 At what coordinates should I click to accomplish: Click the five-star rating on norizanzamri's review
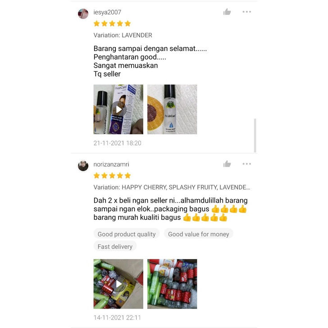(112, 176)
